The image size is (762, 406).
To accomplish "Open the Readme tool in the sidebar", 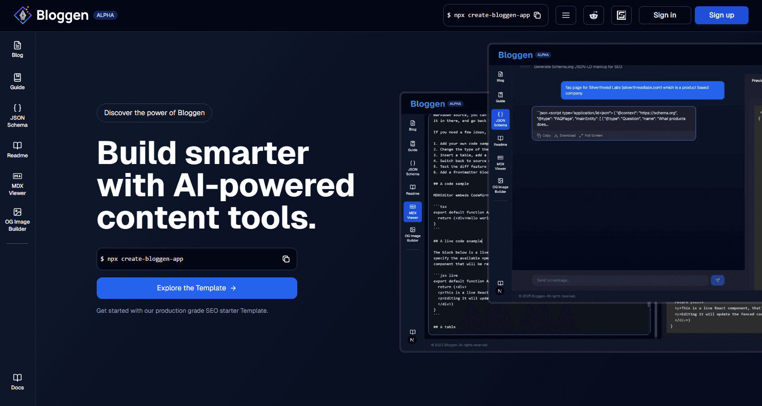I will (x=17, y=150).
